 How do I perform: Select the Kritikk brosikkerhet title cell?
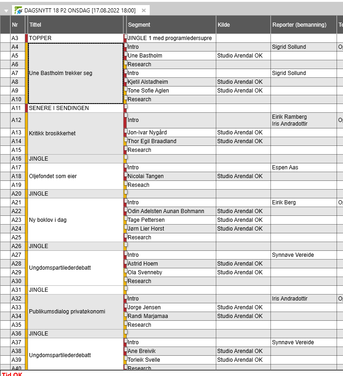point(76,133)
